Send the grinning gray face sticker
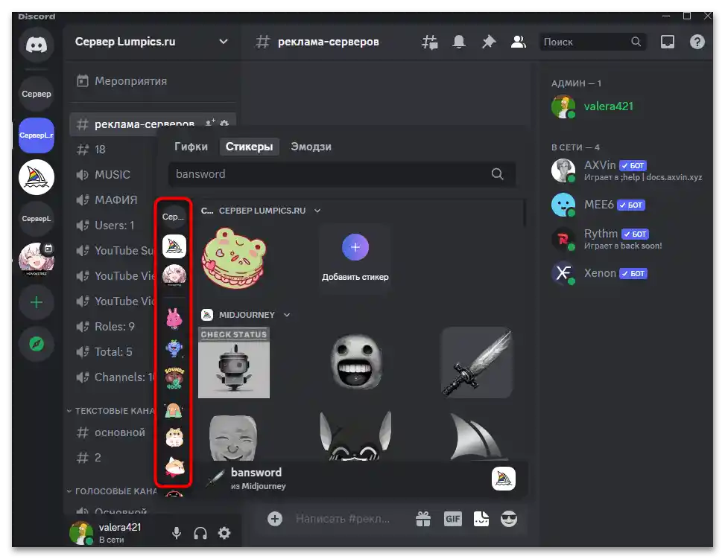Viewport: 725px width, 559px height. click(355, 362)
